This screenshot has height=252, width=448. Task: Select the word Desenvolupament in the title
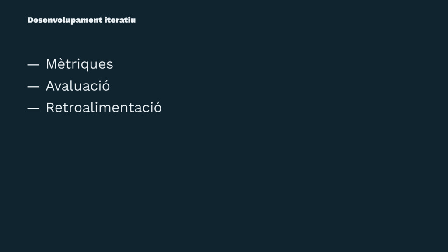point(65,20)
